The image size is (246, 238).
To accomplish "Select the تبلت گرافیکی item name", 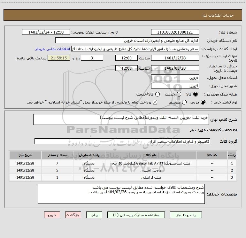I will (x=151, y=177).
